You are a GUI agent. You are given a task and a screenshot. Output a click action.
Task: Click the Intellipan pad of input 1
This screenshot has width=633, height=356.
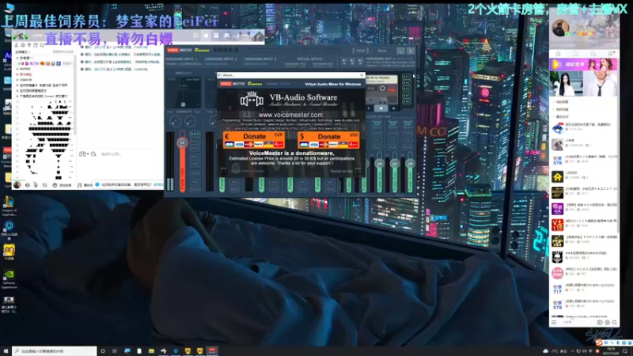[x=184, y=92]
